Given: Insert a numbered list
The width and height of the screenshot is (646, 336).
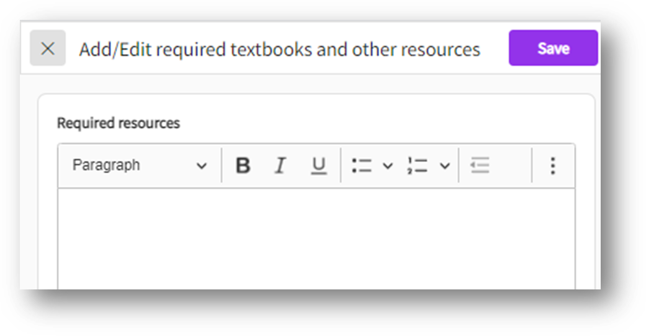Looking at the screenshot, I should coord(418,166).
